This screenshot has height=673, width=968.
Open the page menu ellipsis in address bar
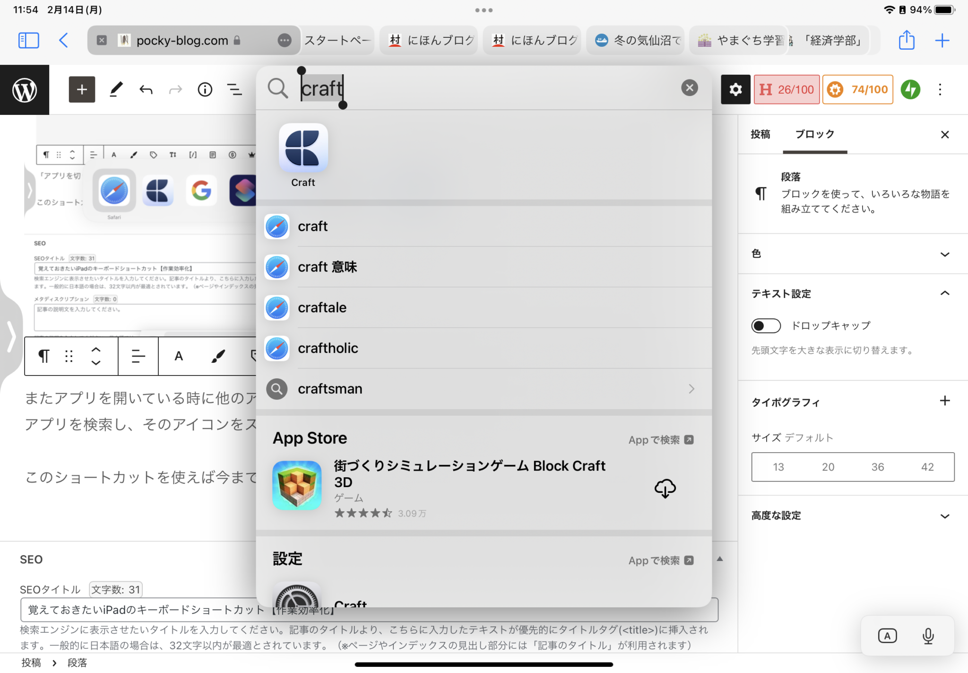284,40
